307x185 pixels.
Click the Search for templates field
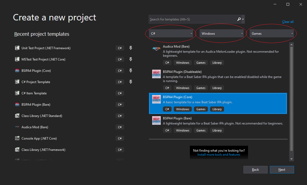pyautogui.click(x=193, y=19)
